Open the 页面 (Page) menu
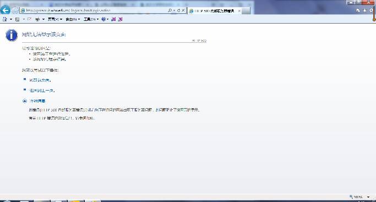376x202 pixels. (x=55, y=19)
